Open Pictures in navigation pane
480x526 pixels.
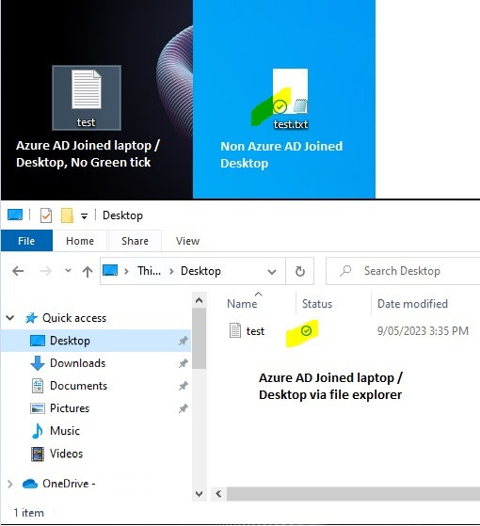[70, 408]
